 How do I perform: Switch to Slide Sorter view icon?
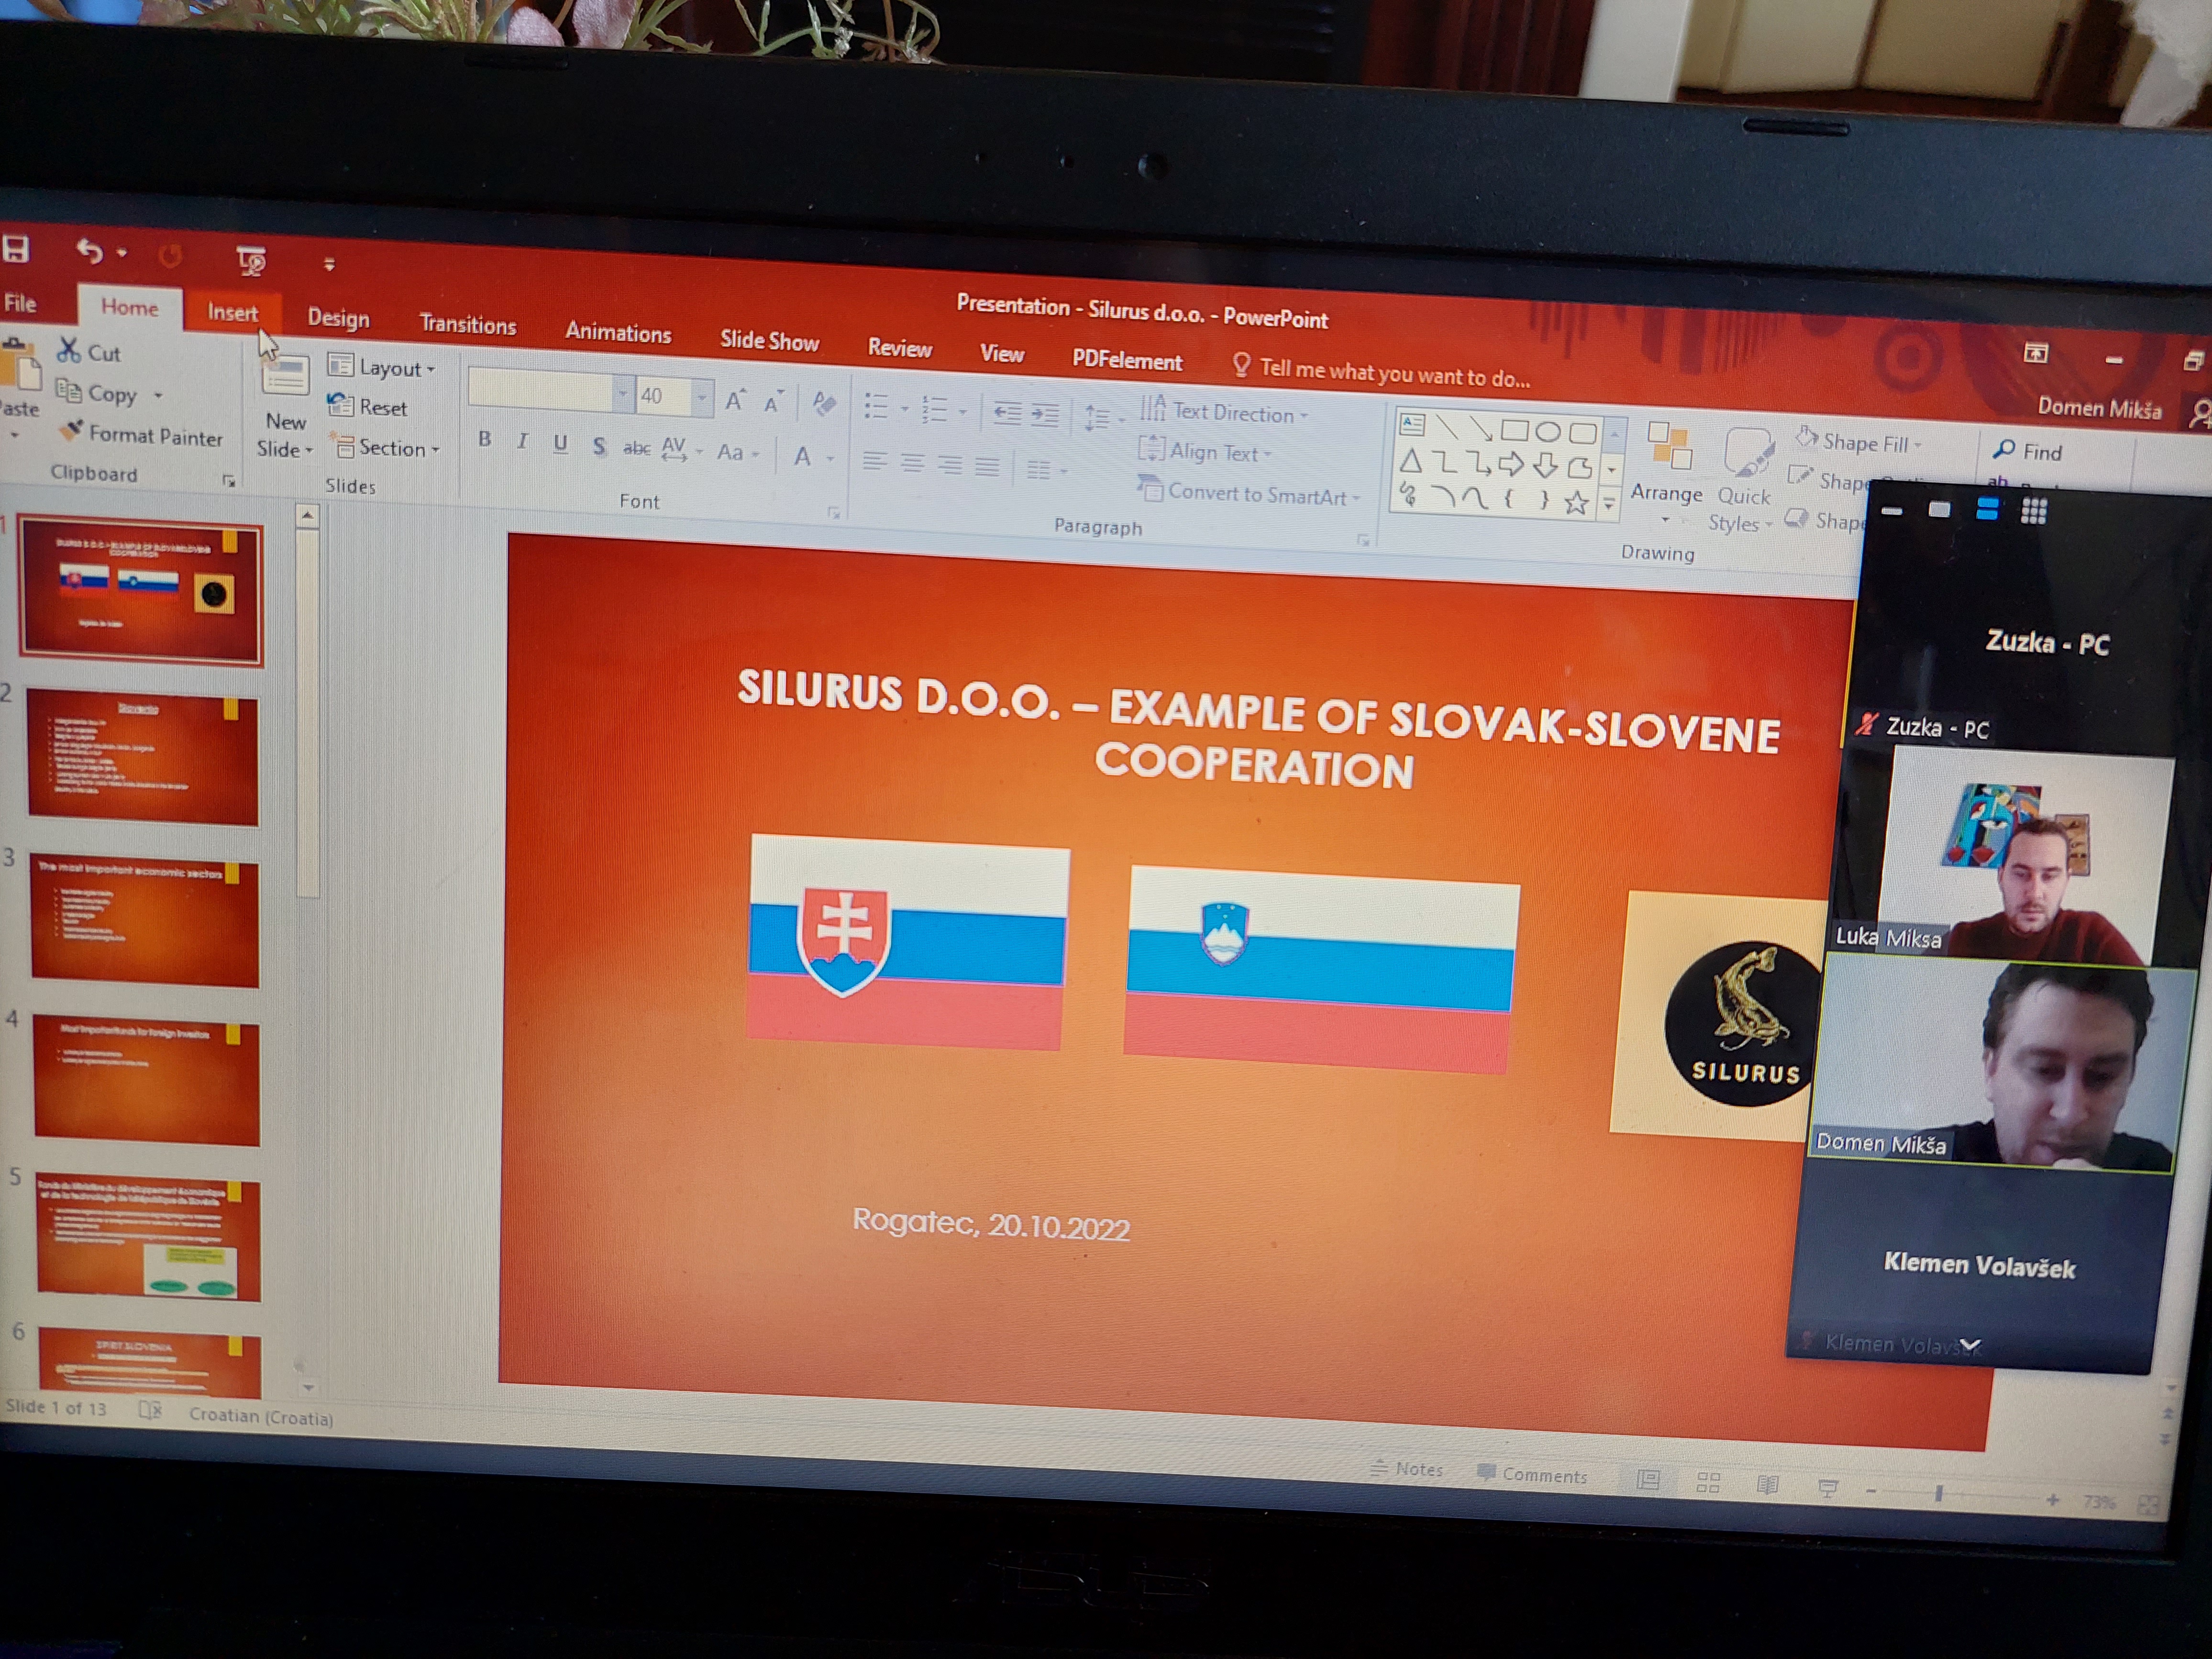pos(1708,1482)
